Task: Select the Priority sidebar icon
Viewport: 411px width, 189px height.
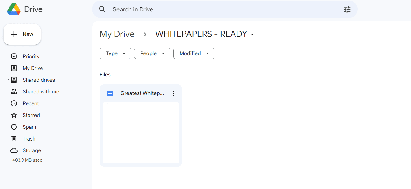Action: pyautogui.click(x=14, y=56)
